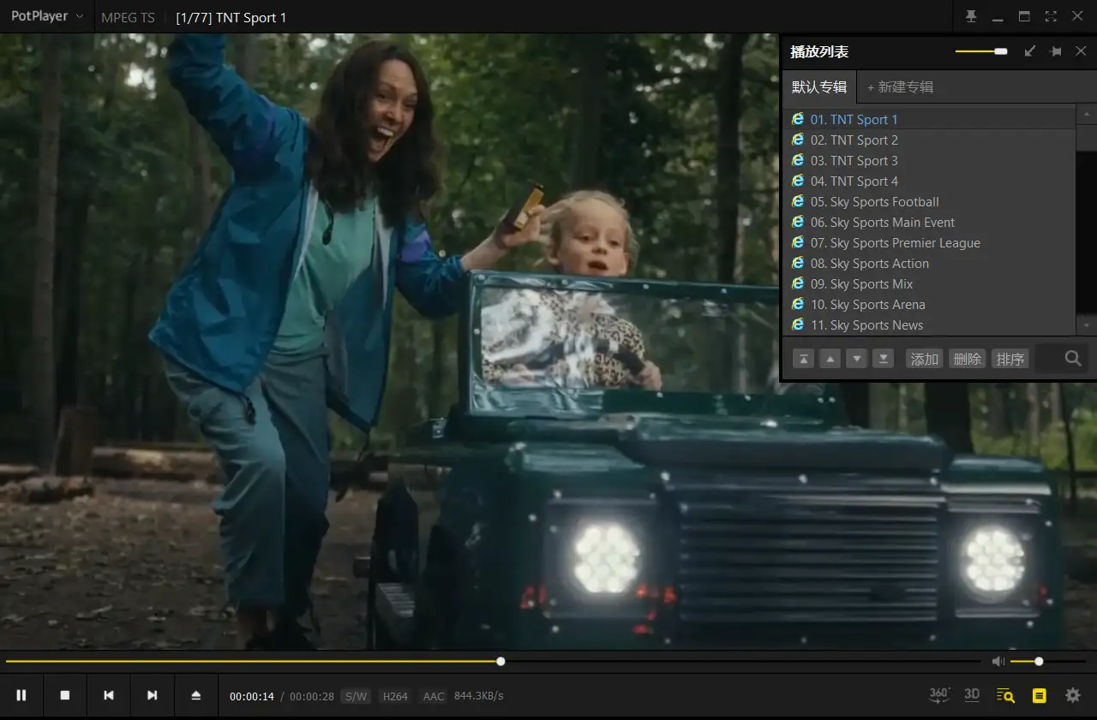Click the elapsed time 00:00:14
The image size is (1097, 720).
(x=252, y=696)
